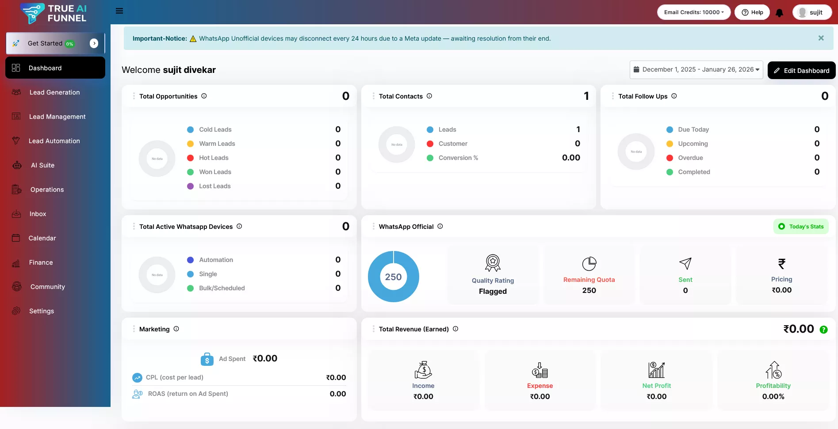Go to the Finance sidebar section
This screenshot has height=429, width=838.
click(x=41, y=262)
